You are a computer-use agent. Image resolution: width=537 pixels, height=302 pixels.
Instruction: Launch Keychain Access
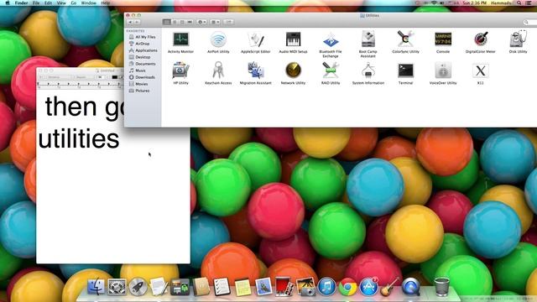(x=218, y=73)
